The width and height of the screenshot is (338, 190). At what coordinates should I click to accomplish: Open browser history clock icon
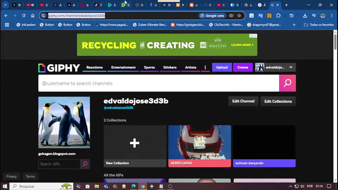292,16
